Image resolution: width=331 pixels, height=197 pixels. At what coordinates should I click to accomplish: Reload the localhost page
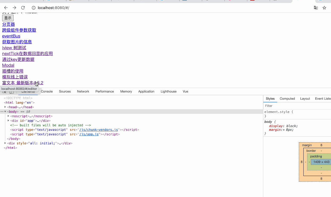(23, 8)
